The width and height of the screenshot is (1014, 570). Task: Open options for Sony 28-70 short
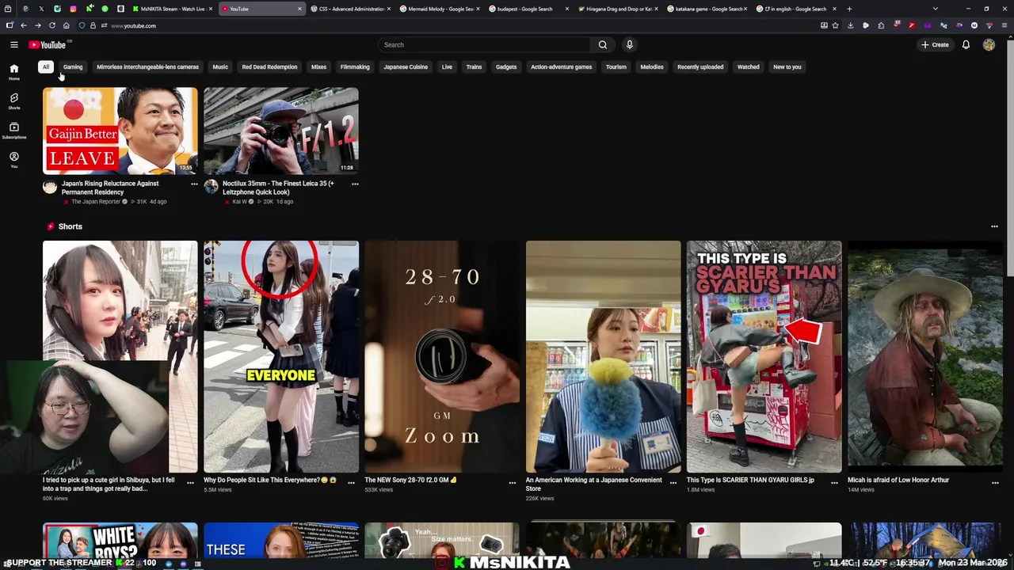click(x=513, y=482)
